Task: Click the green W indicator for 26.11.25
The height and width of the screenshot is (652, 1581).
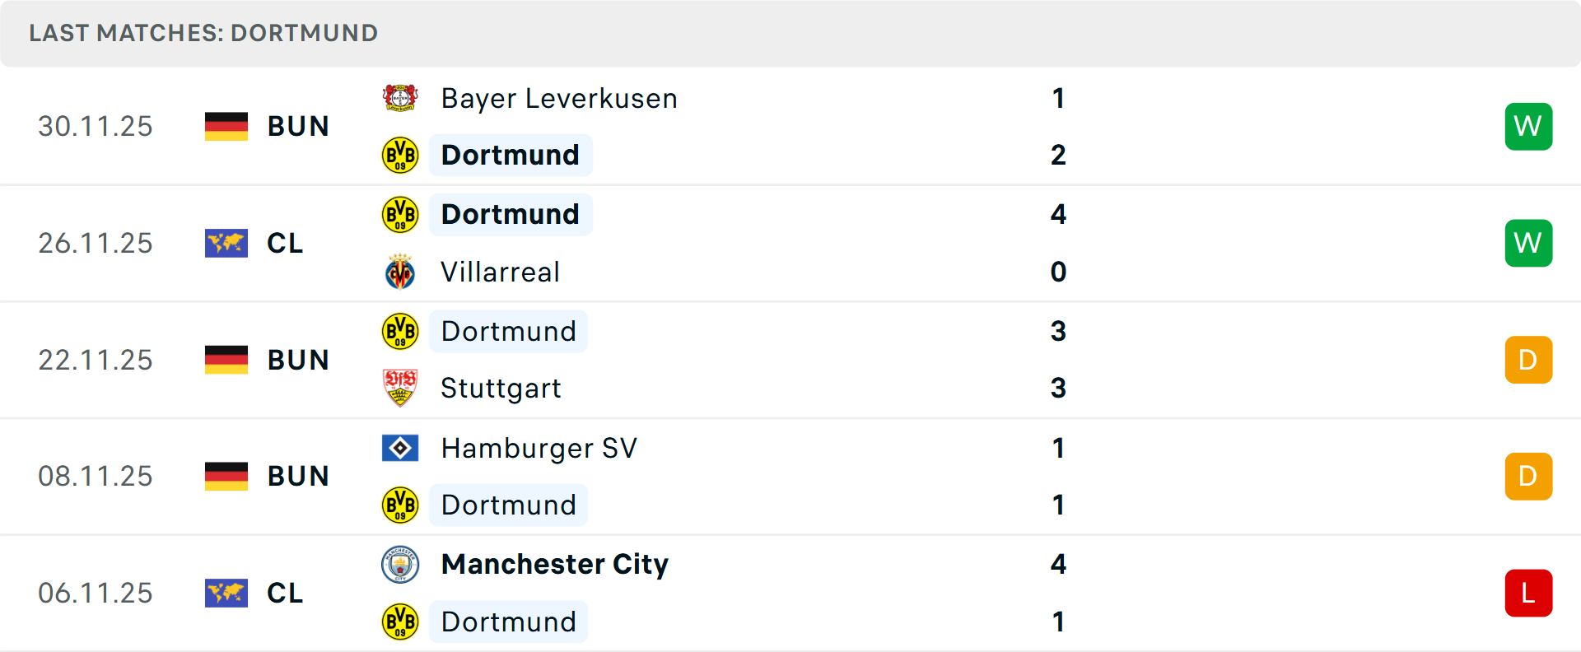Action: (x=1528, y=243)
